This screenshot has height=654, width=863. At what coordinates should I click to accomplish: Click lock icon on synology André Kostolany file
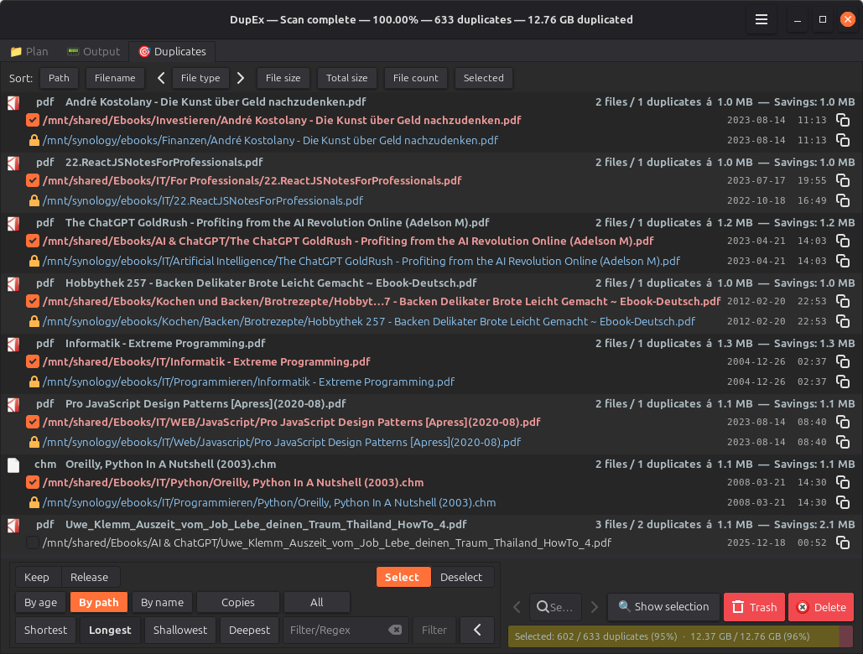34,140
